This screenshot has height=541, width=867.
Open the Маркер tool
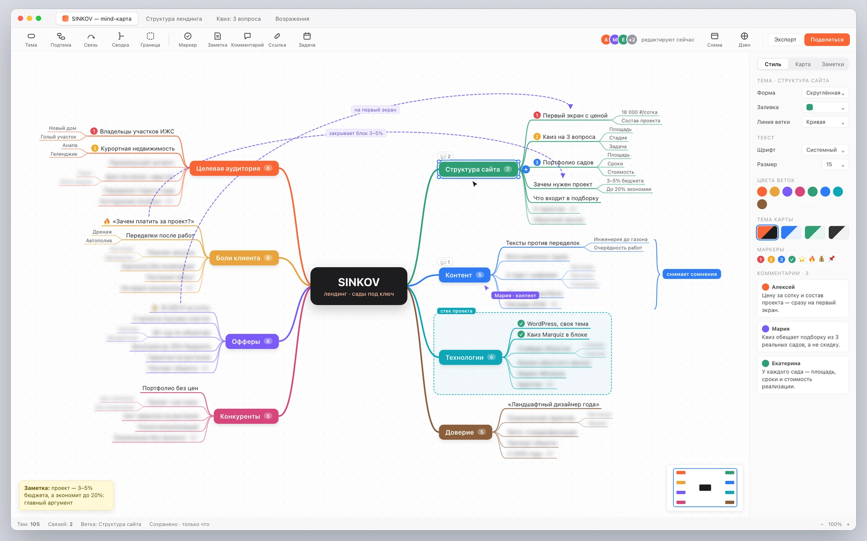pos(188,40)
